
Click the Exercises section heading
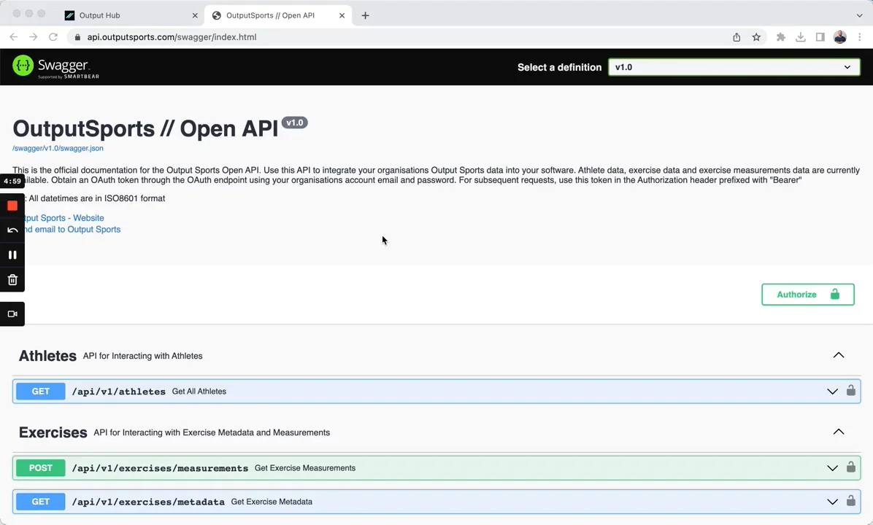[x=53, y=432]
